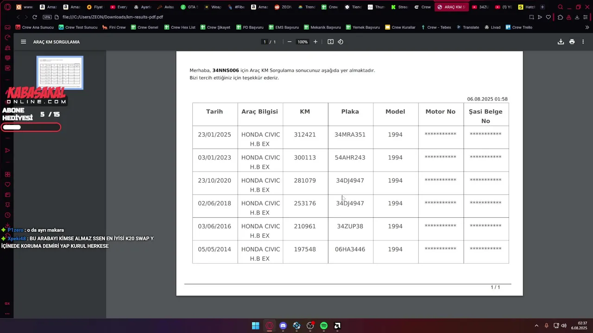The height and width of the screenshot is (333, 593).
Task: Switch to the Hatch tab
Action: (x=526, y=7)
